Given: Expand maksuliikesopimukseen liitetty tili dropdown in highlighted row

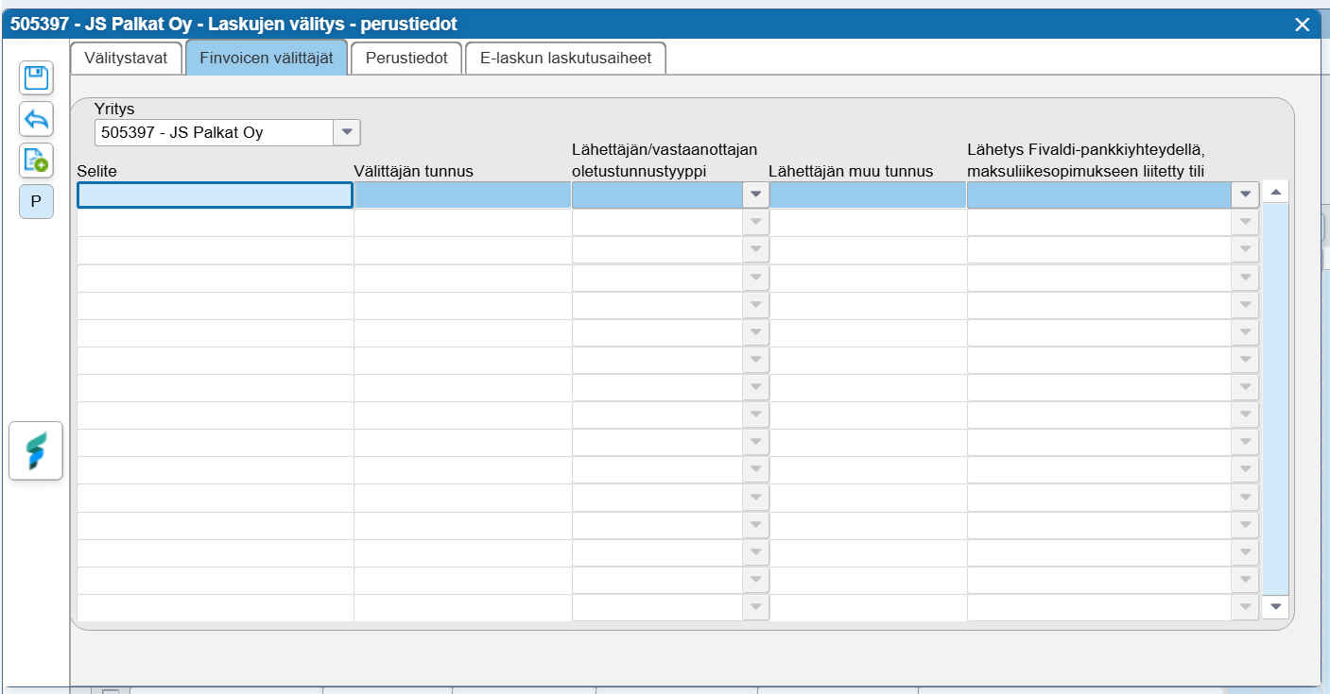Looking at the screenshot, I should click(1245, 195).
